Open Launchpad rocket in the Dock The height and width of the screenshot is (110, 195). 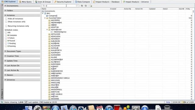tap(37, 108)
